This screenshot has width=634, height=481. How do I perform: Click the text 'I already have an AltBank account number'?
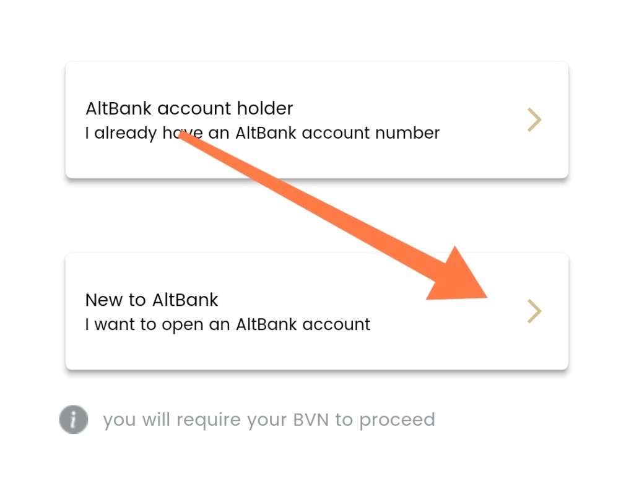261,132
